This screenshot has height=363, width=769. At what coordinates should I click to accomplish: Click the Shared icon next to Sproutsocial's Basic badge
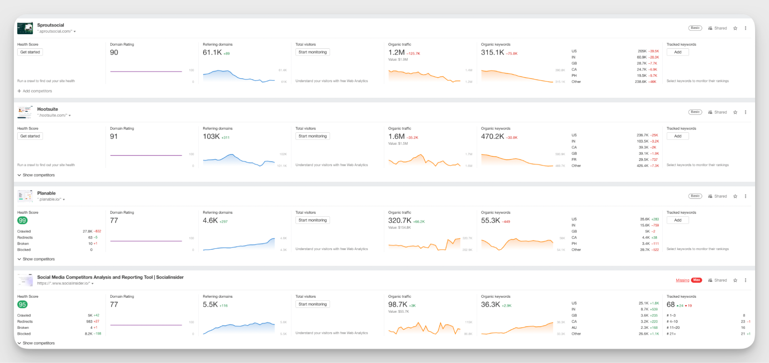pyautogui.click(x=710, y=28)
